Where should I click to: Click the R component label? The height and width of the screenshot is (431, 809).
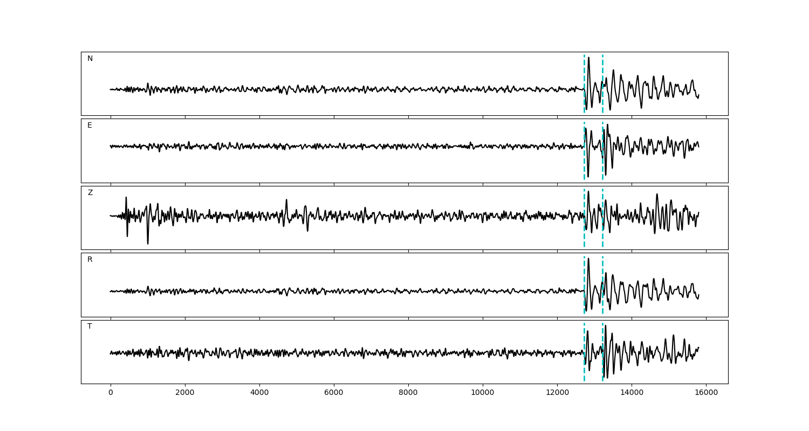click(x=90, y=260)
